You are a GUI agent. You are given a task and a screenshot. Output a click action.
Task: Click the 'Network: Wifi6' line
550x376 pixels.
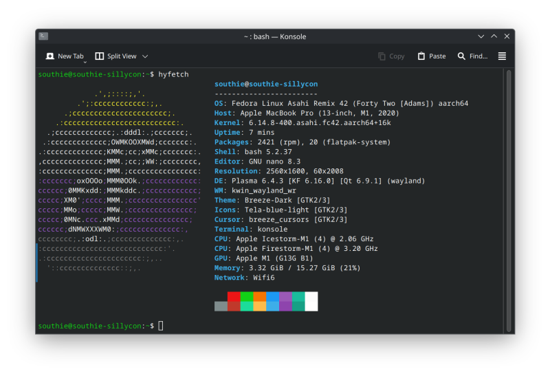(x=245, y=278)
